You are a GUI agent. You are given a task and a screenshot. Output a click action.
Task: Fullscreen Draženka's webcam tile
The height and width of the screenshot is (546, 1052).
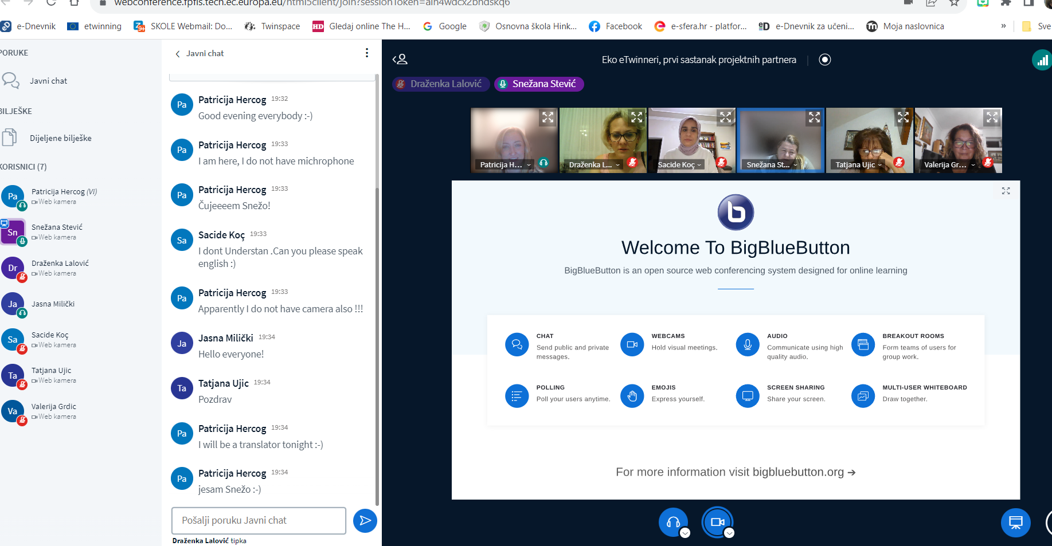click(637, 117)
